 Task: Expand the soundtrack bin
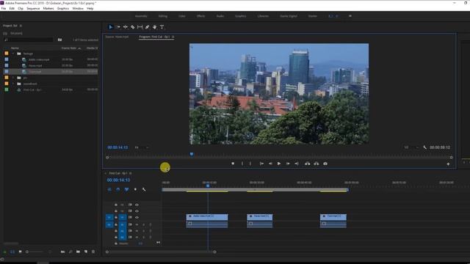coord(13,84)
